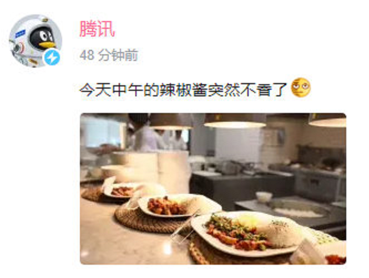Viewport: 369px width, 278px height.
Task: Open the Tencent penguin astronaut avatar
Action: click(x=36, y=41)
